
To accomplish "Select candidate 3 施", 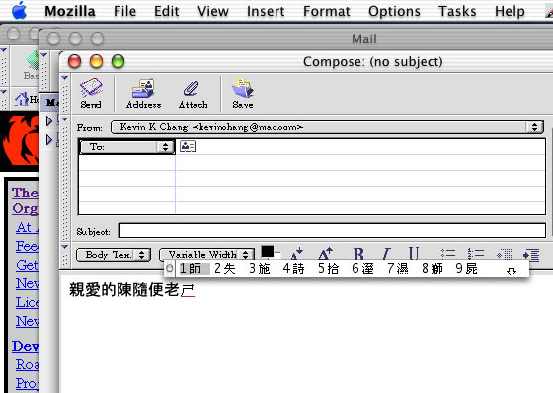I will [260, 269].
